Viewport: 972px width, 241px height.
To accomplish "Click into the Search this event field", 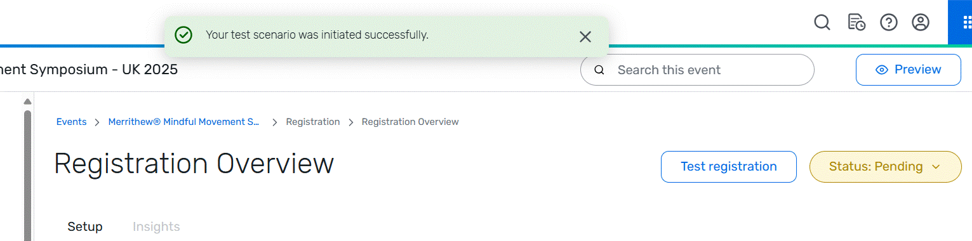I will 697,70.
